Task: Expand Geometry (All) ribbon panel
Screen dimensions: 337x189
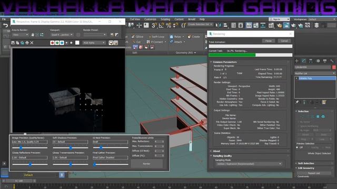Action: [186, 52]
